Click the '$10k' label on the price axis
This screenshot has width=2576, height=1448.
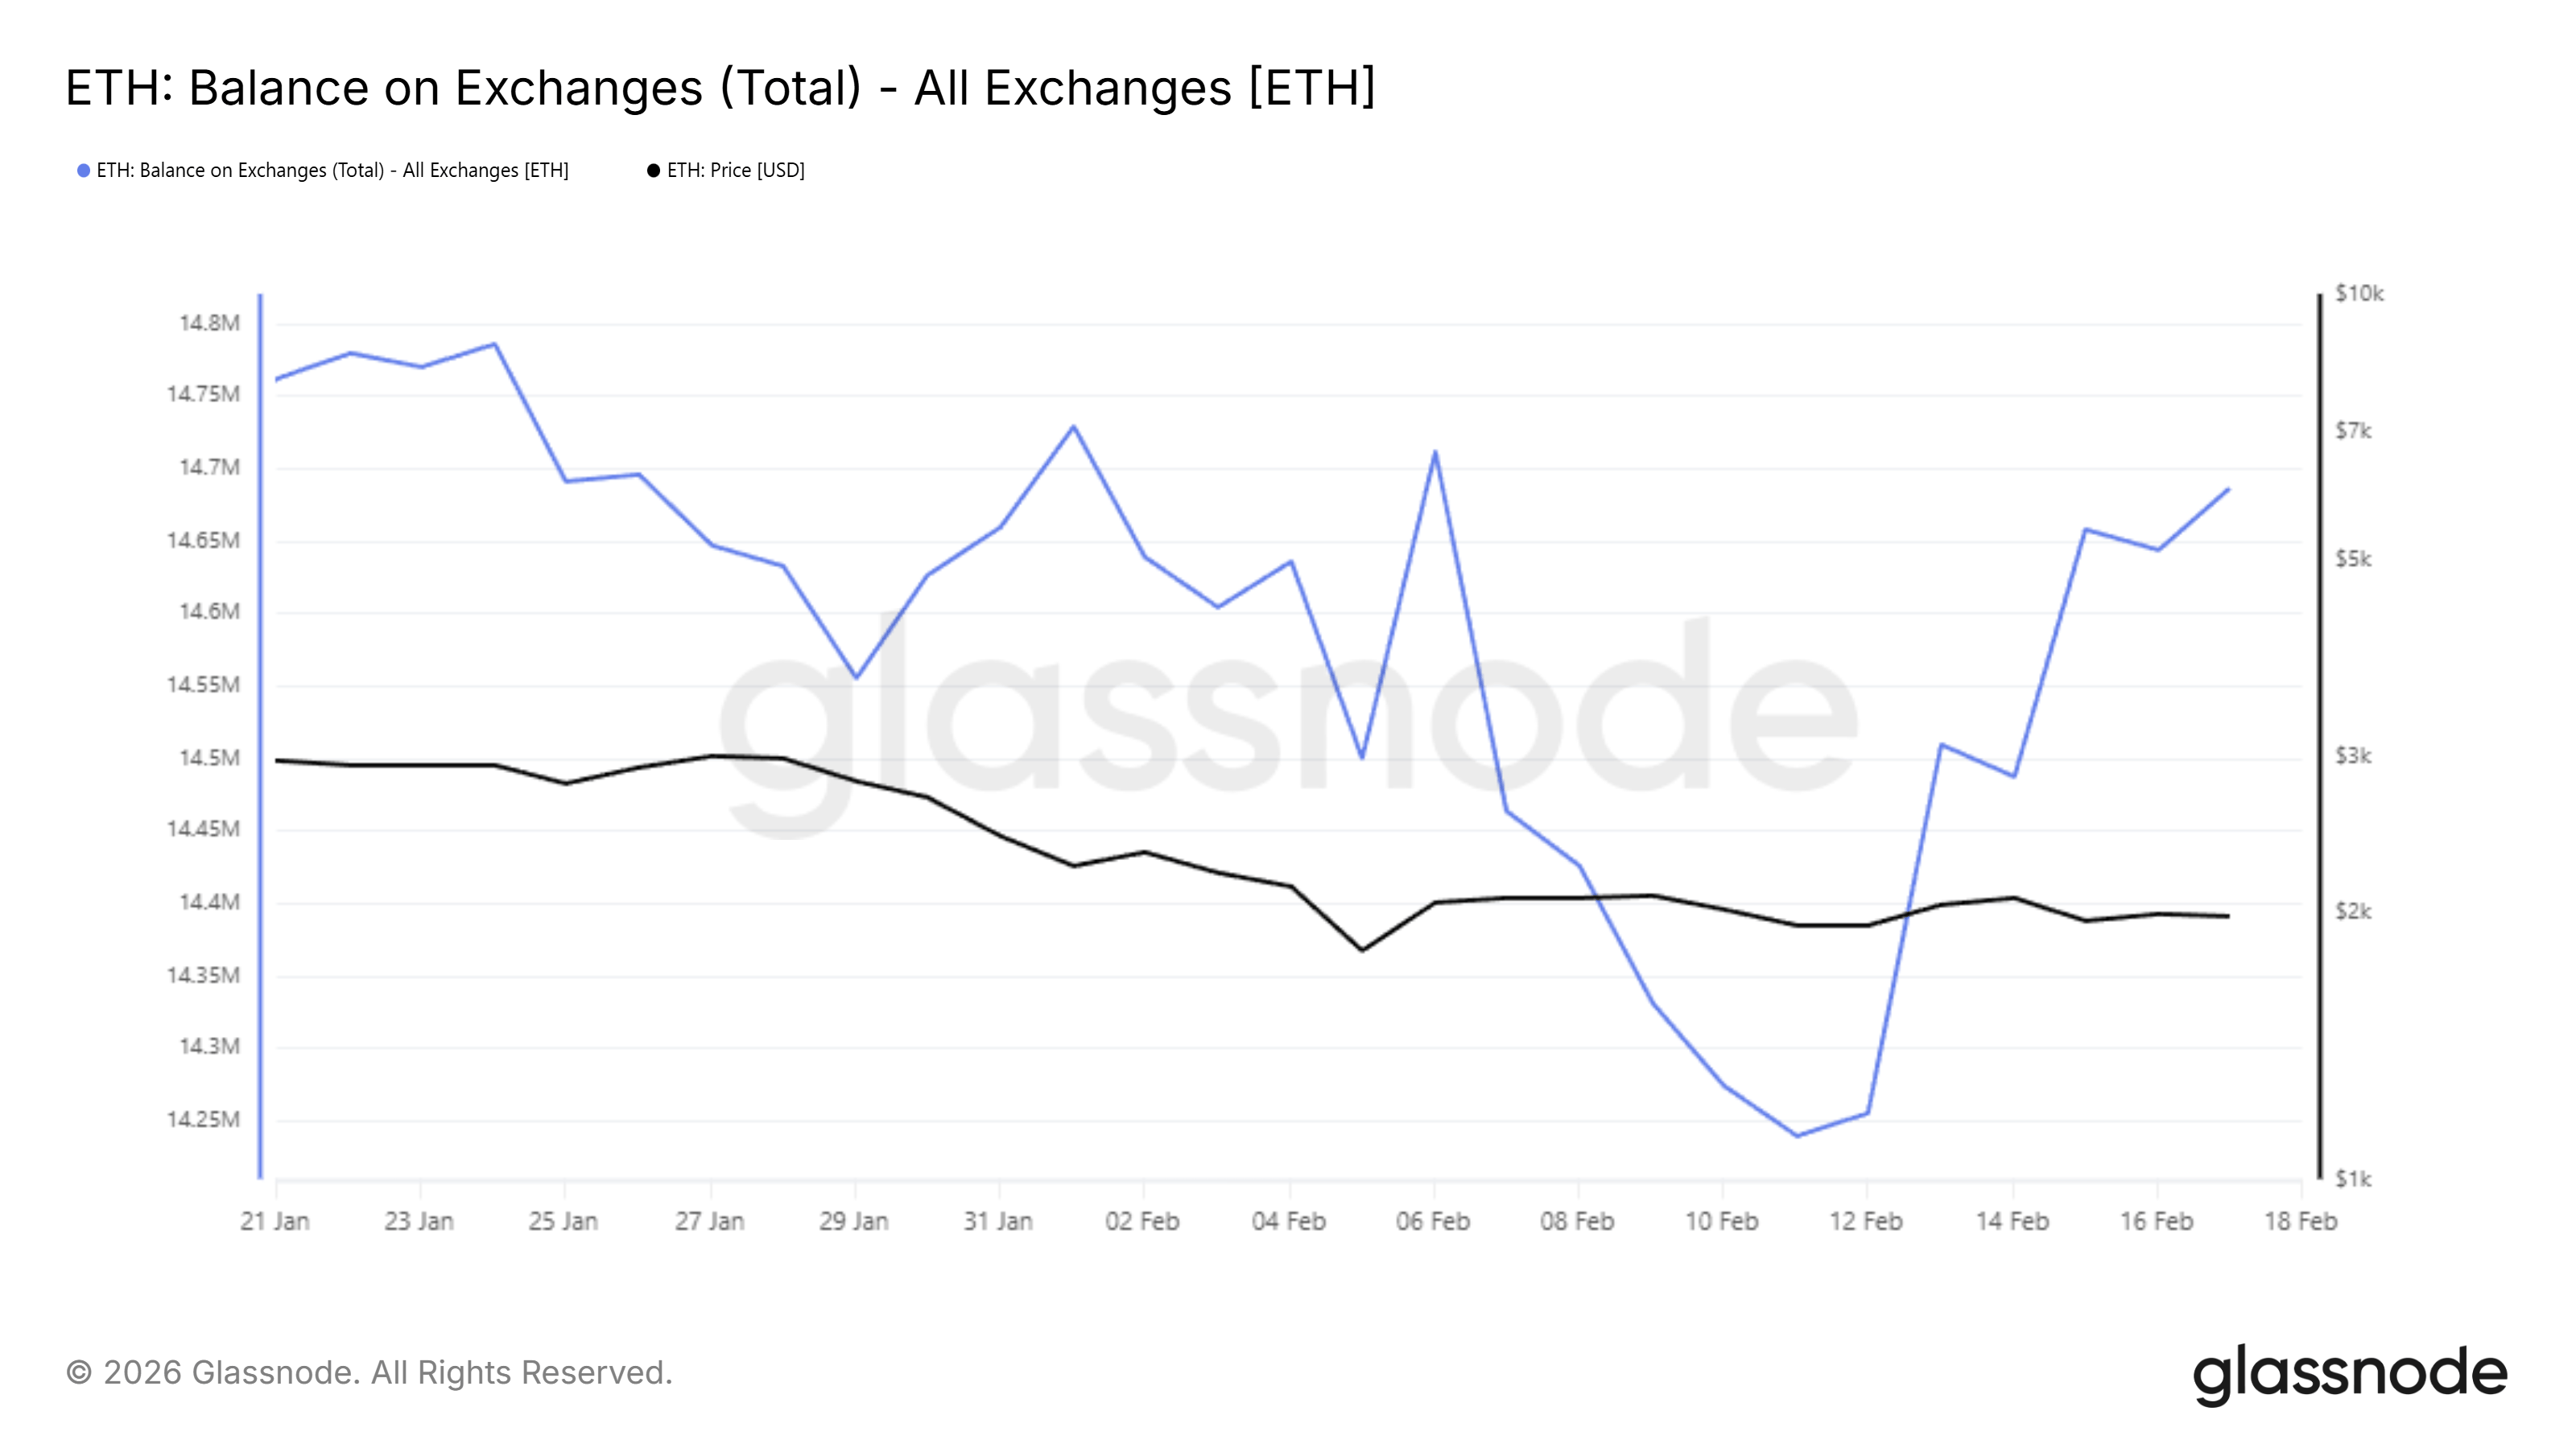click(2359, 294)
